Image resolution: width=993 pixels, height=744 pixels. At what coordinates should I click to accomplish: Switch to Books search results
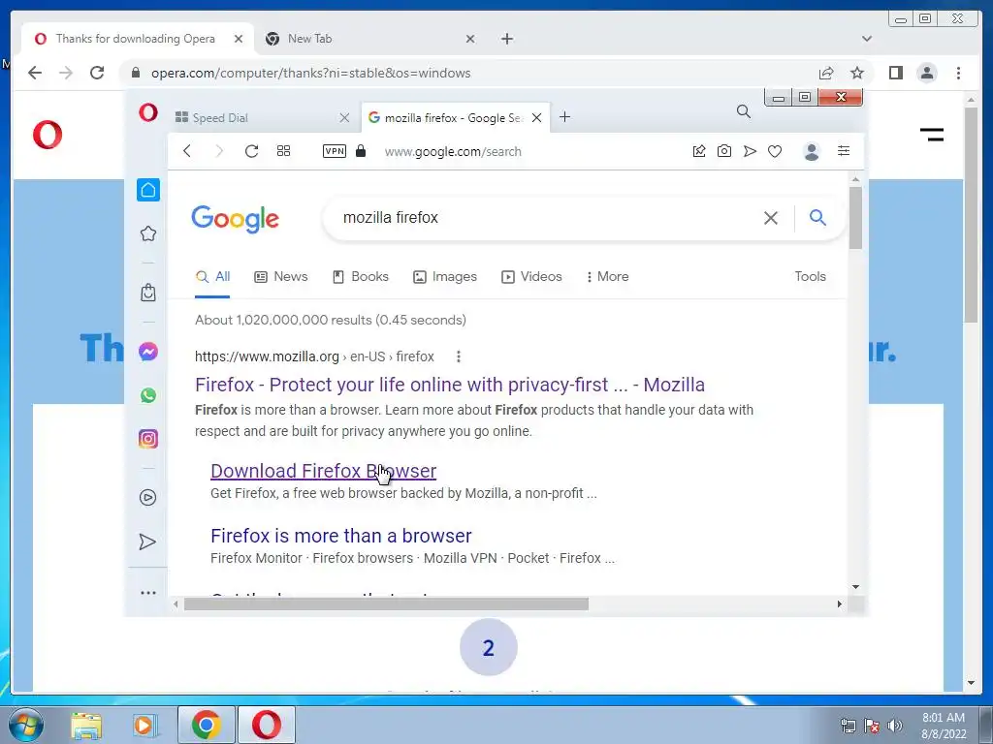(x=361, y=276)
